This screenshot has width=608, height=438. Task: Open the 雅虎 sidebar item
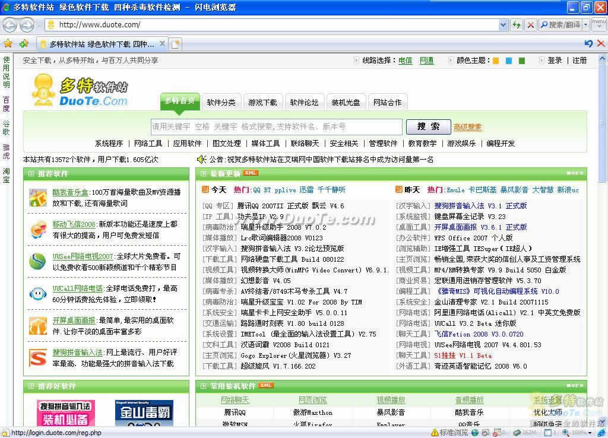6,151
